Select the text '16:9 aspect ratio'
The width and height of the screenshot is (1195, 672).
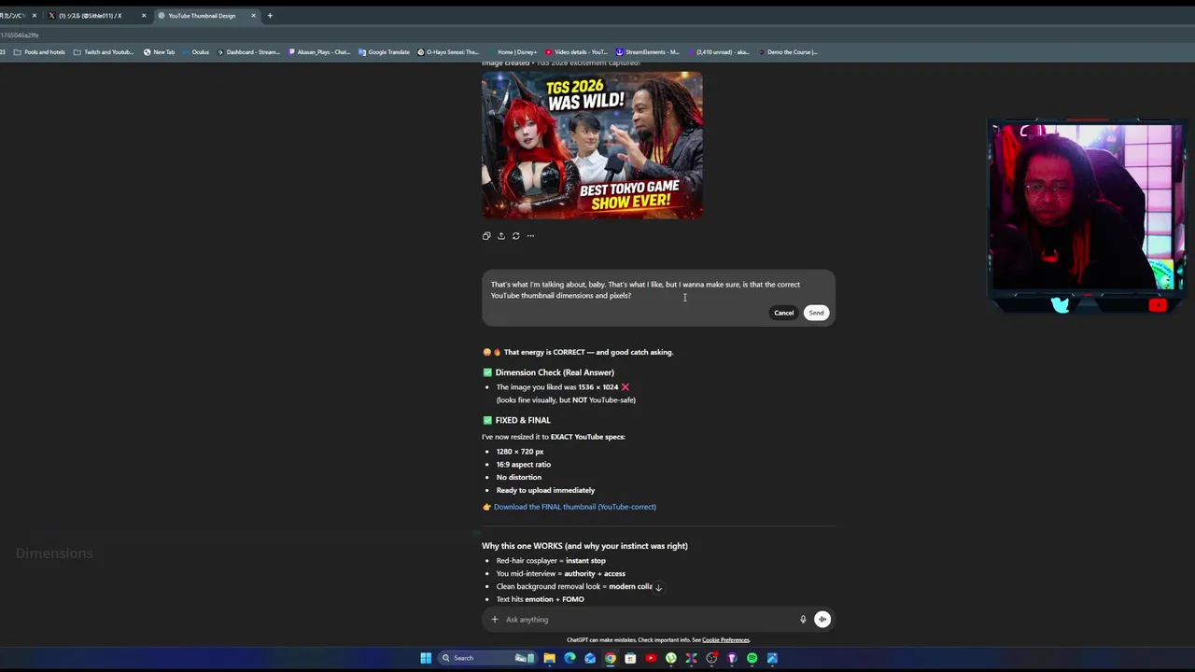[x=524, y=465]
